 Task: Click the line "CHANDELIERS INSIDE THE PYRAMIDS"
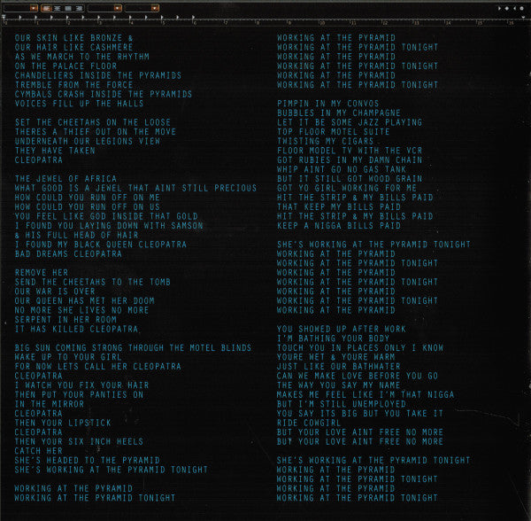98,75
